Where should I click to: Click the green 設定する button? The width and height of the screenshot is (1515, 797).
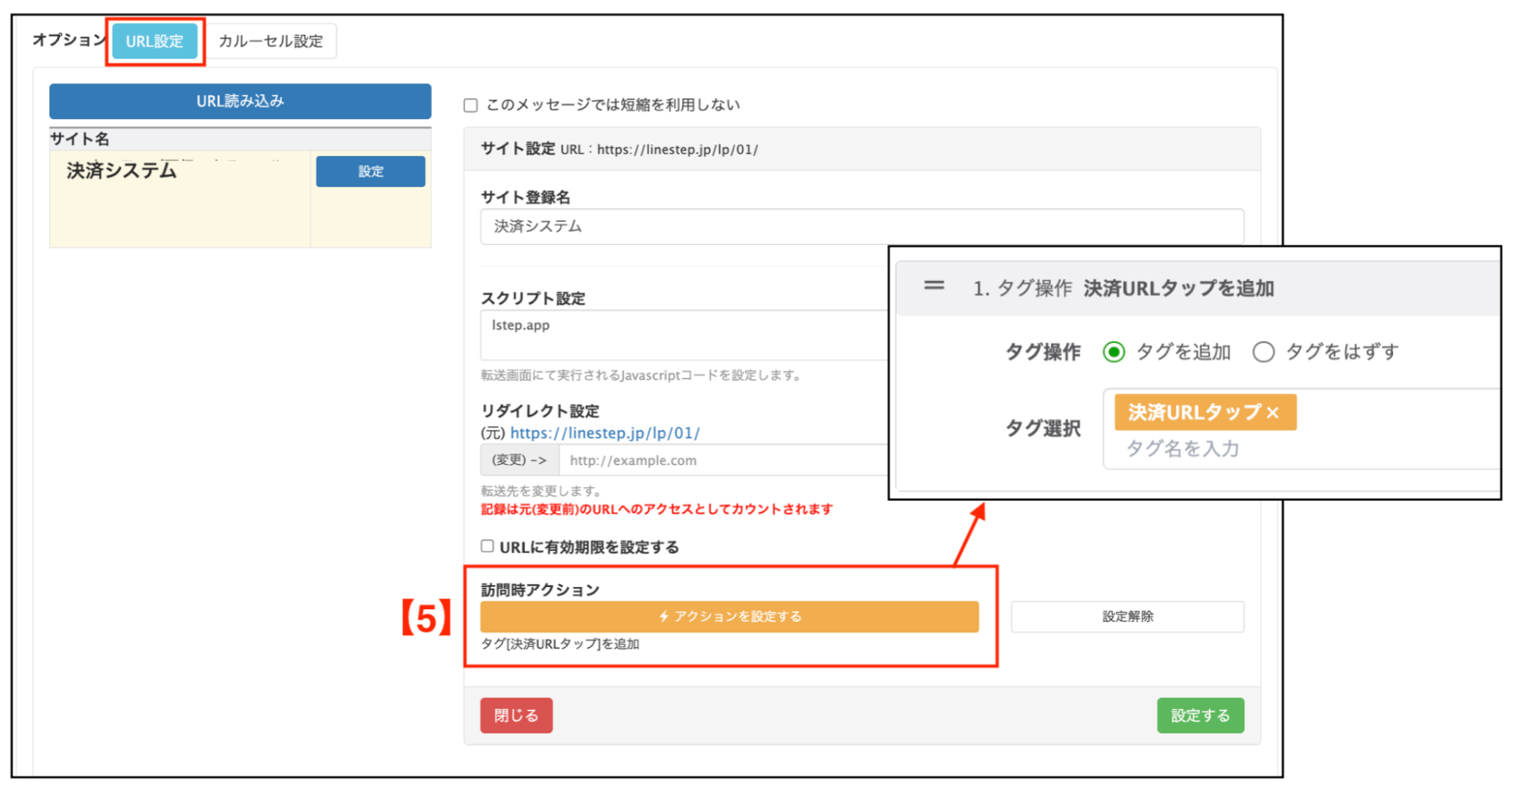pyautogui.click(x=1200, y=714)
